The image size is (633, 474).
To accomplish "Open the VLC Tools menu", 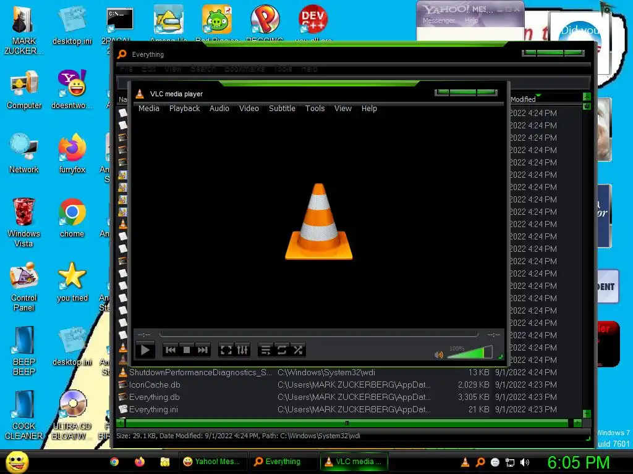I will click(315, 109).
